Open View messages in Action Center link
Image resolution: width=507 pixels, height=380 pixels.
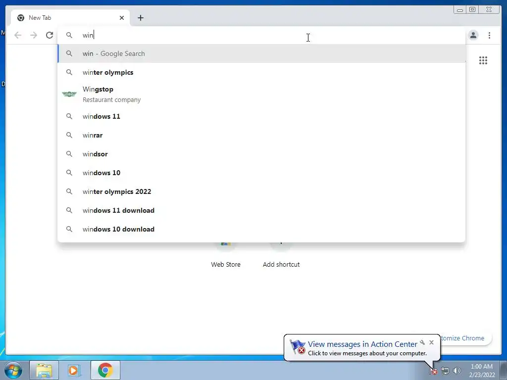[362, 344]
